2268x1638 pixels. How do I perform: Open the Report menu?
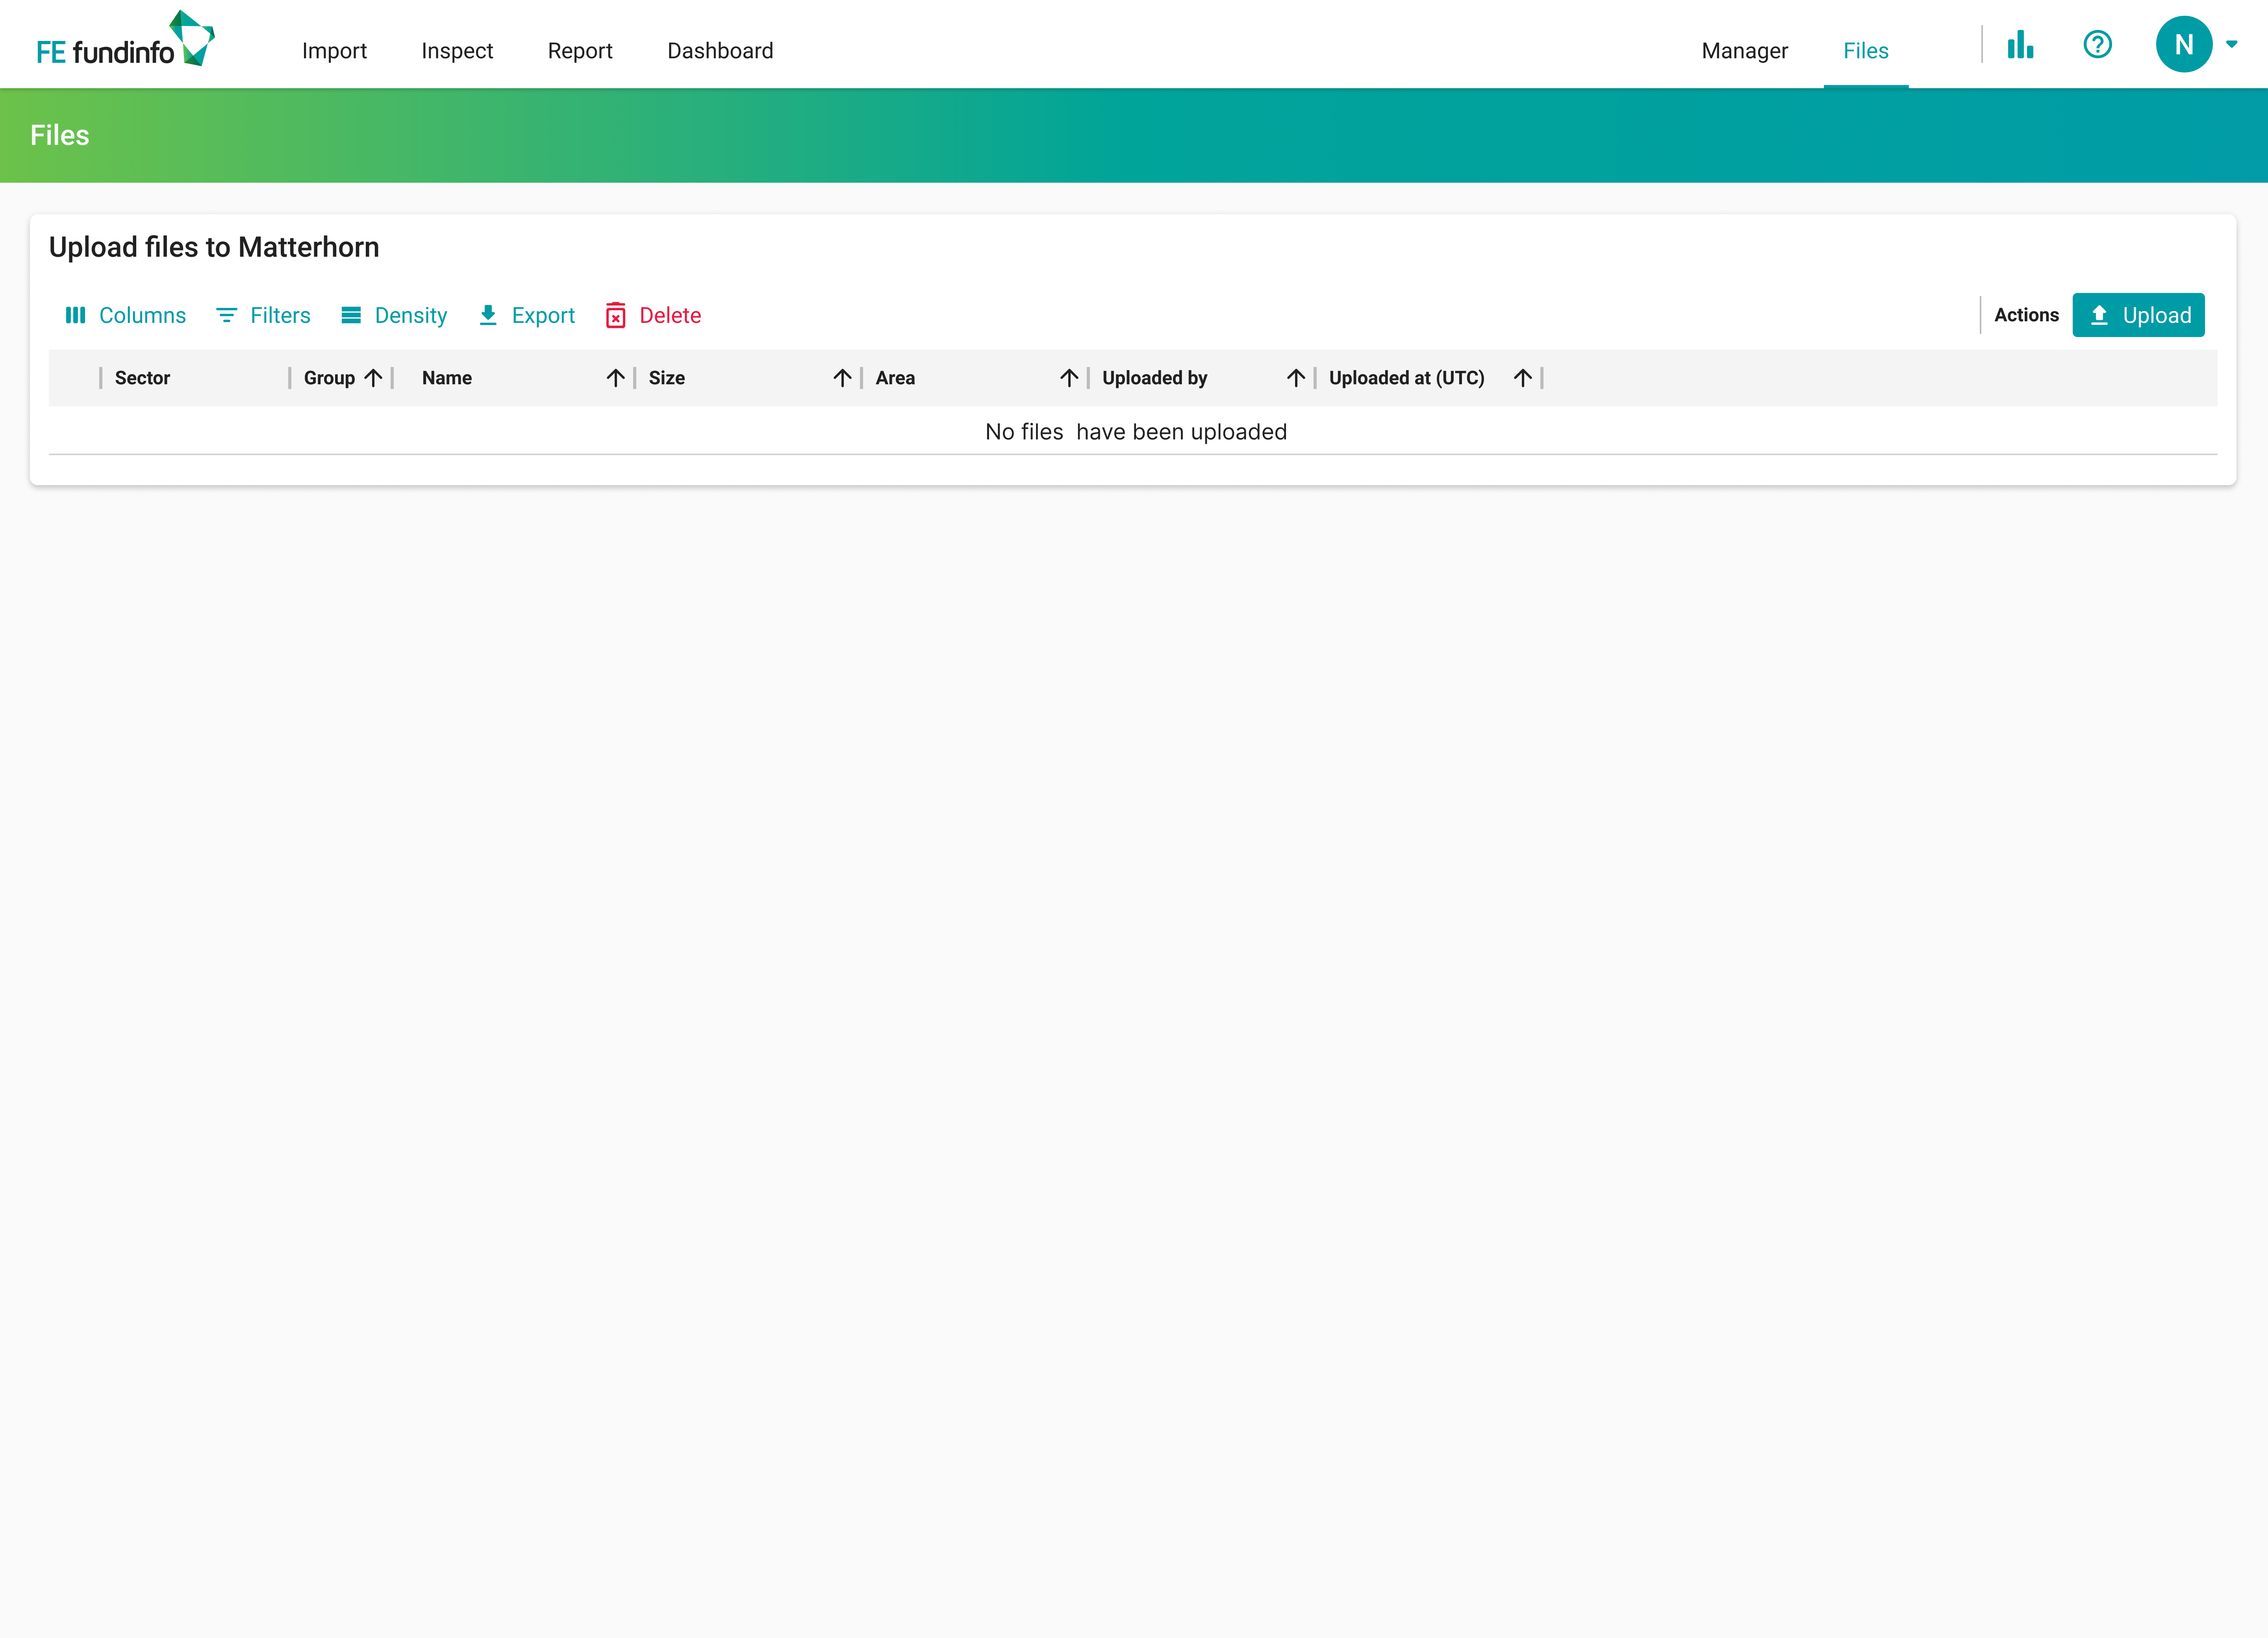(580, 51)
